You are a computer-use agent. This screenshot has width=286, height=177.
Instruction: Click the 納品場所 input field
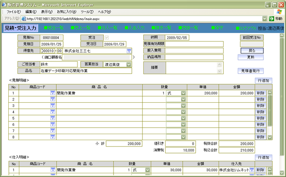tap(194, 57)
